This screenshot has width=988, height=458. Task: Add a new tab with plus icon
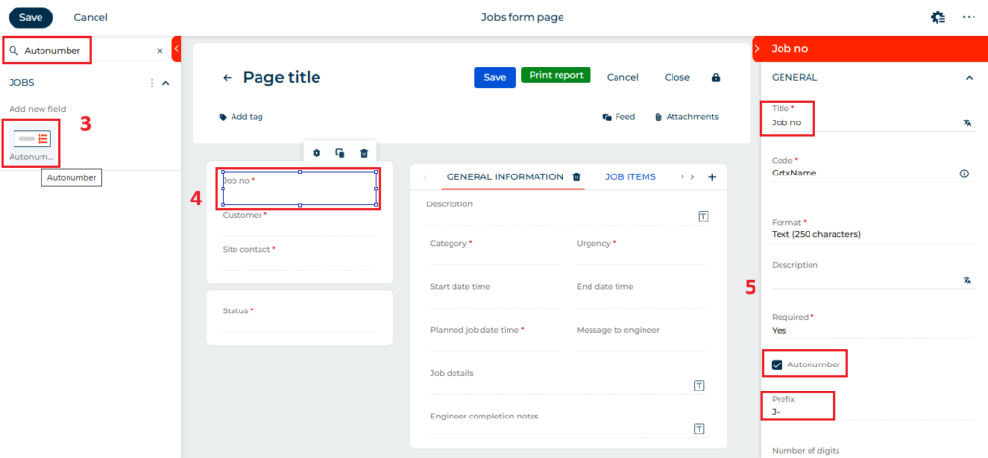pyautogui.click(x=712, y=177)
